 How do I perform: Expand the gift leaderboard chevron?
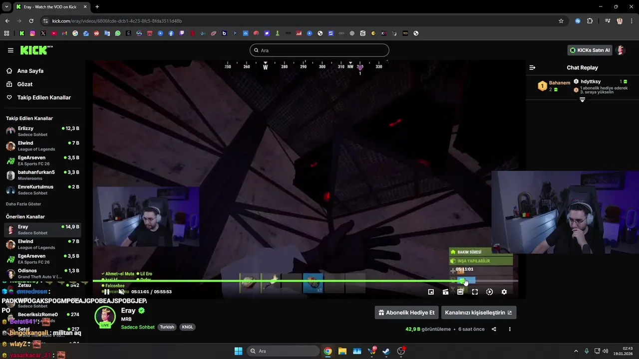click(582, 100)
